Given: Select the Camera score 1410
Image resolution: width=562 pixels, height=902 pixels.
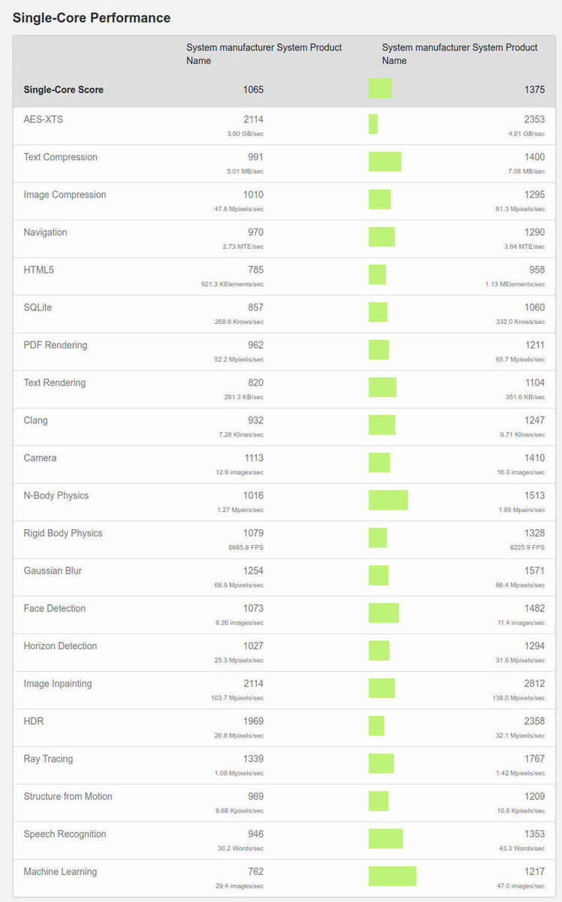Looking at the screenshot, I should (x=534, y=458).
